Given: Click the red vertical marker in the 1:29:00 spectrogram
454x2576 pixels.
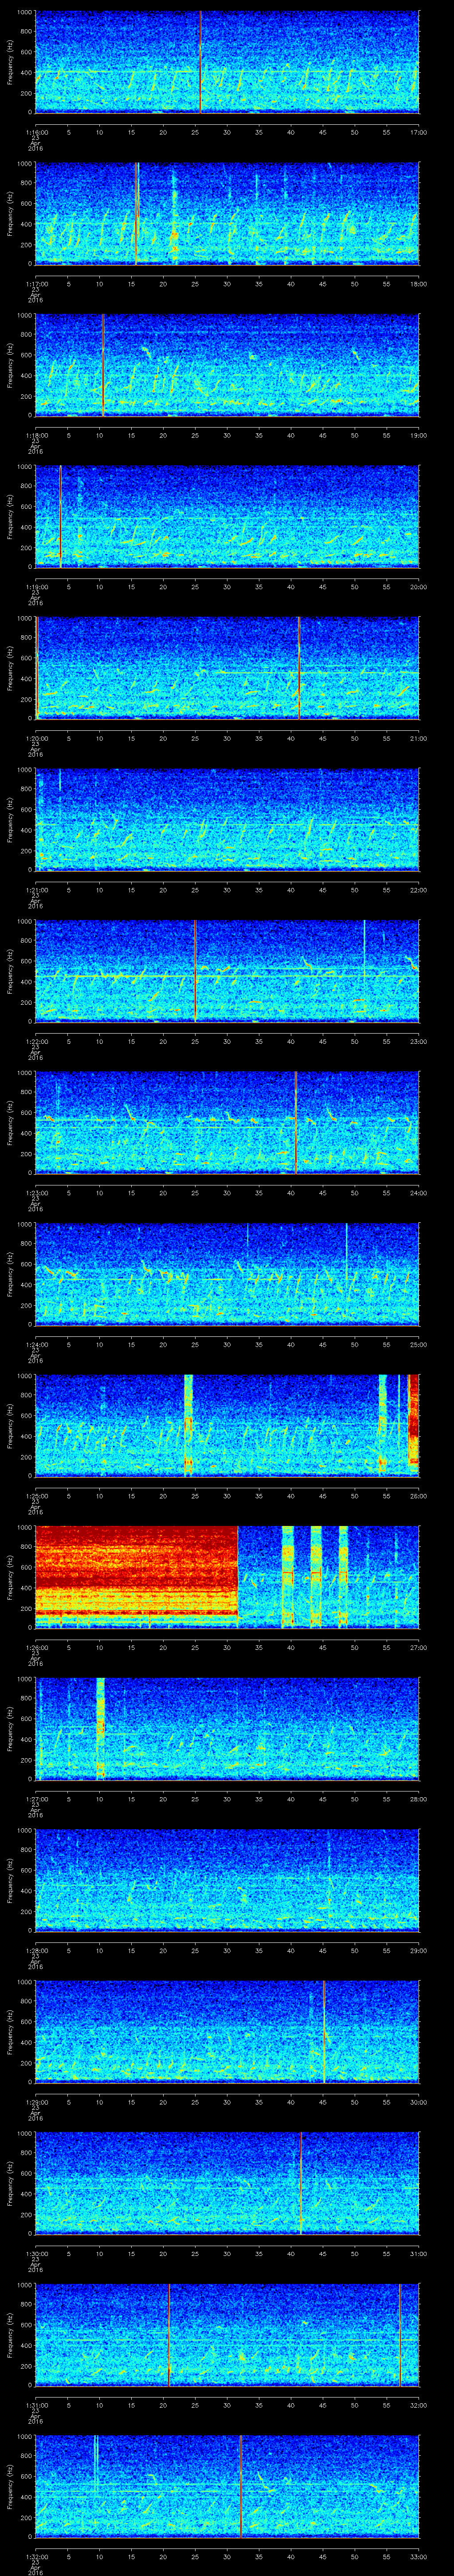Looking at the screenshot, I should pyautogui.click(x=323, y=2032).
